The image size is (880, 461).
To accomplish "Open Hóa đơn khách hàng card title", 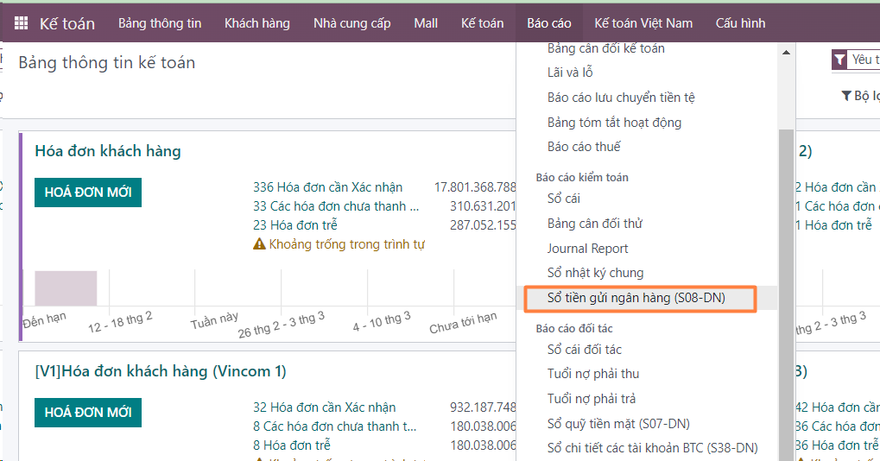I will (x=108, y=151).
